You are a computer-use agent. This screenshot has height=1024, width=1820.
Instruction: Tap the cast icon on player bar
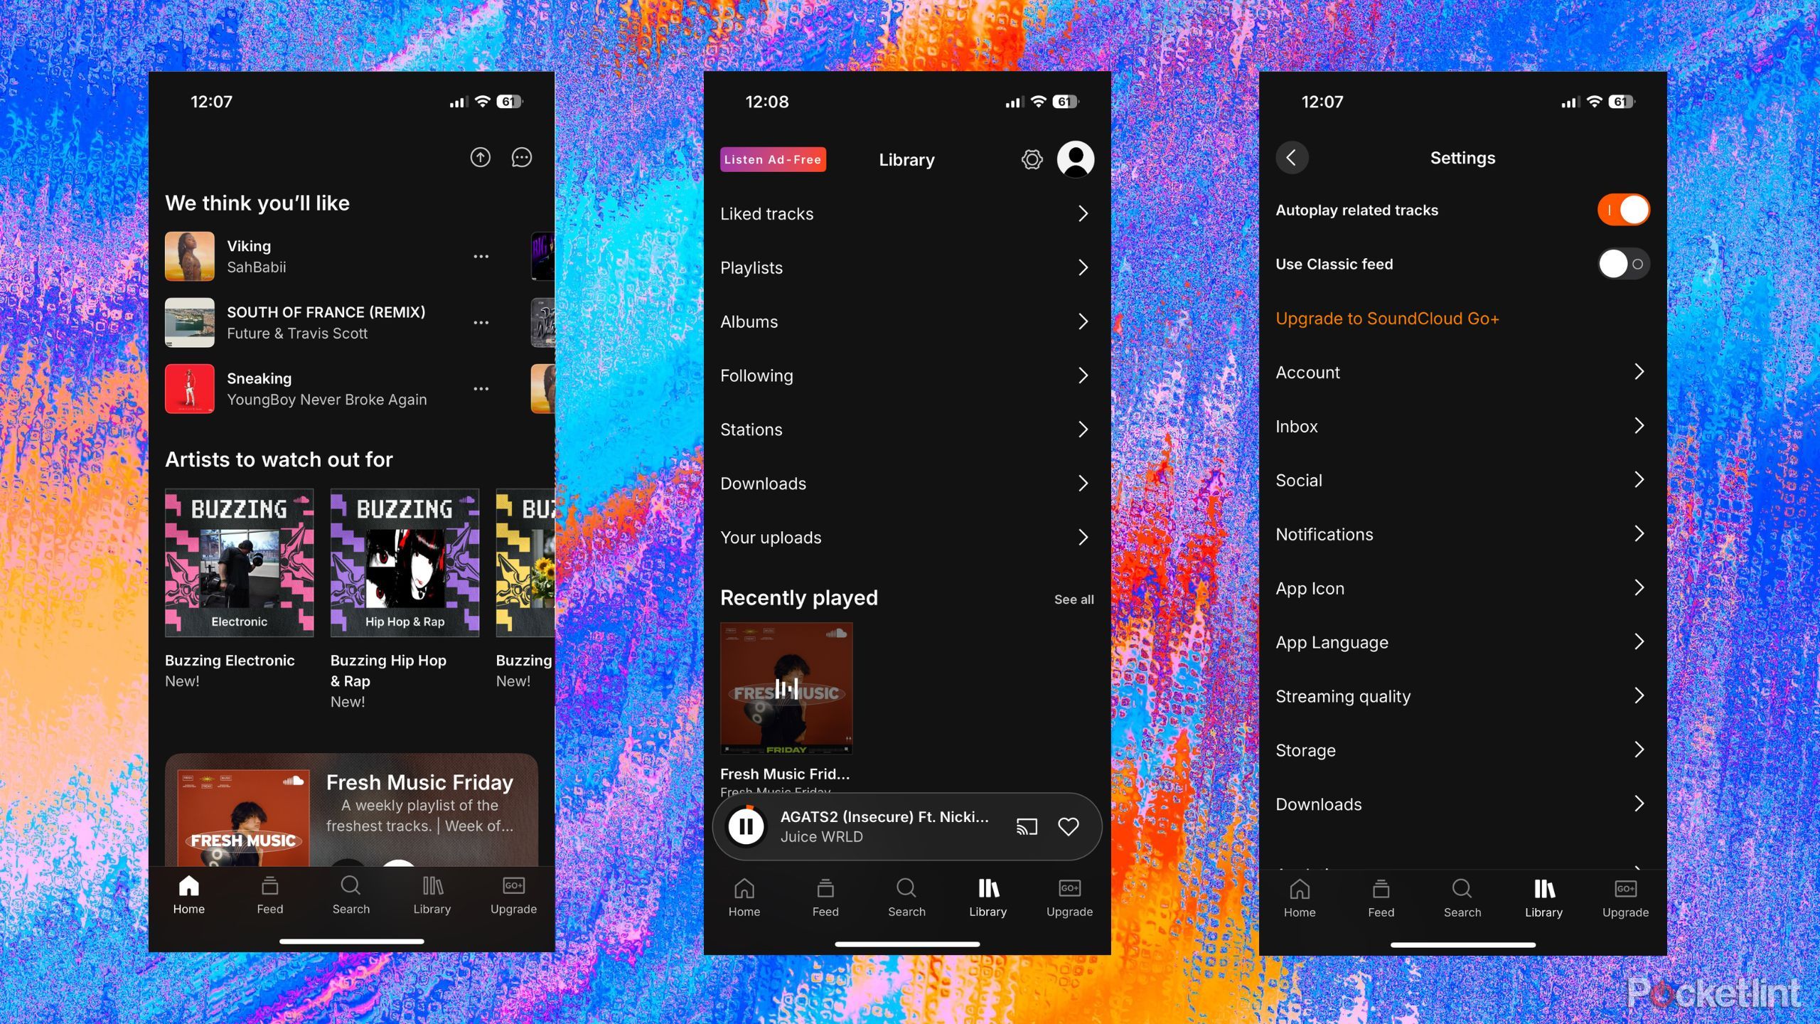[1027, 825]
